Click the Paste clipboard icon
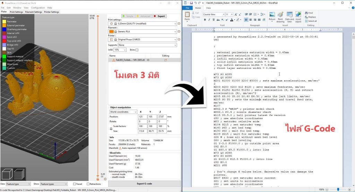This screenshot has width=355, height=192. 187,16
